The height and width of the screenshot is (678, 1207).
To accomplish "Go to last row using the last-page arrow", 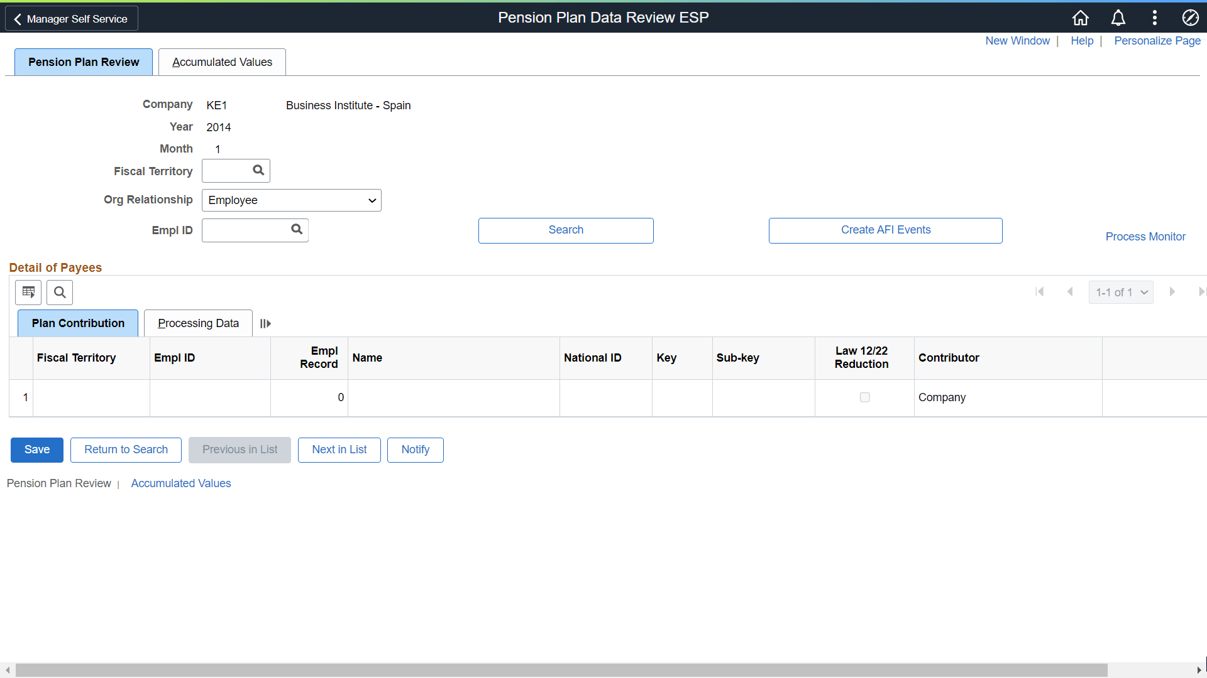I will click(x=1202, y=291).
